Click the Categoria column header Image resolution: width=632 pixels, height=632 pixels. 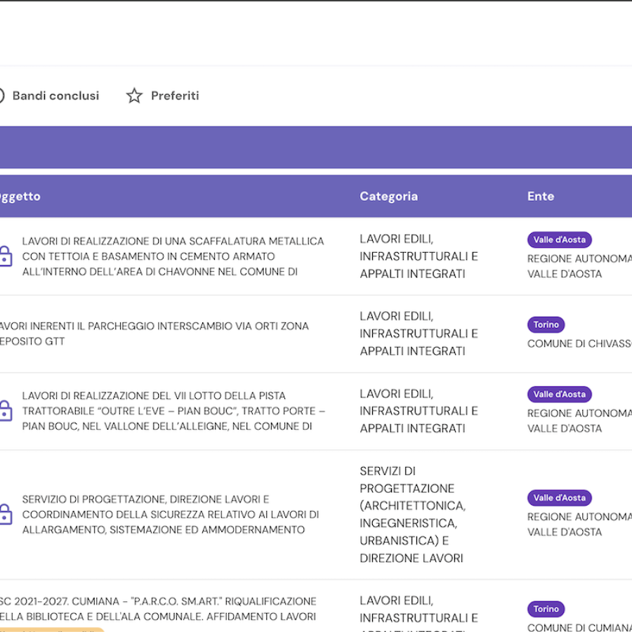[388, 197]
